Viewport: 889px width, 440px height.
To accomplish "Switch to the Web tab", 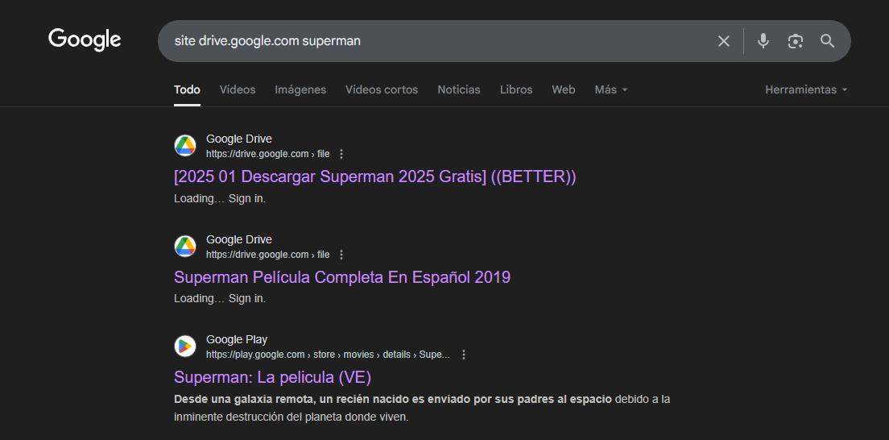I will click(564, 89).
